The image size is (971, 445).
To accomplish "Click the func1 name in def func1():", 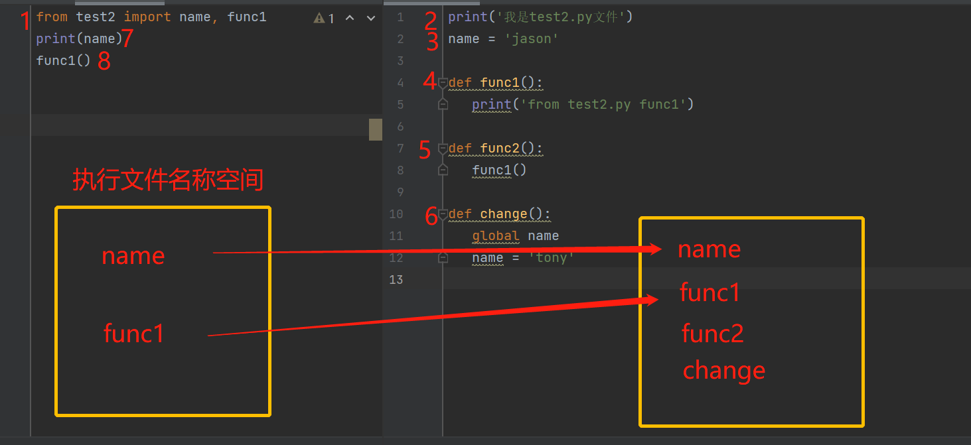I will 500,82.
